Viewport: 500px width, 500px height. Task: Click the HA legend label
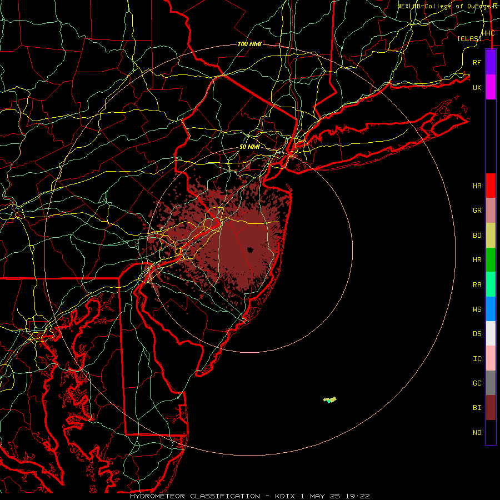[x=477, y=186]
